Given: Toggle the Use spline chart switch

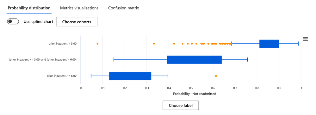Looking at the screenshot, I should coord(13,21).
